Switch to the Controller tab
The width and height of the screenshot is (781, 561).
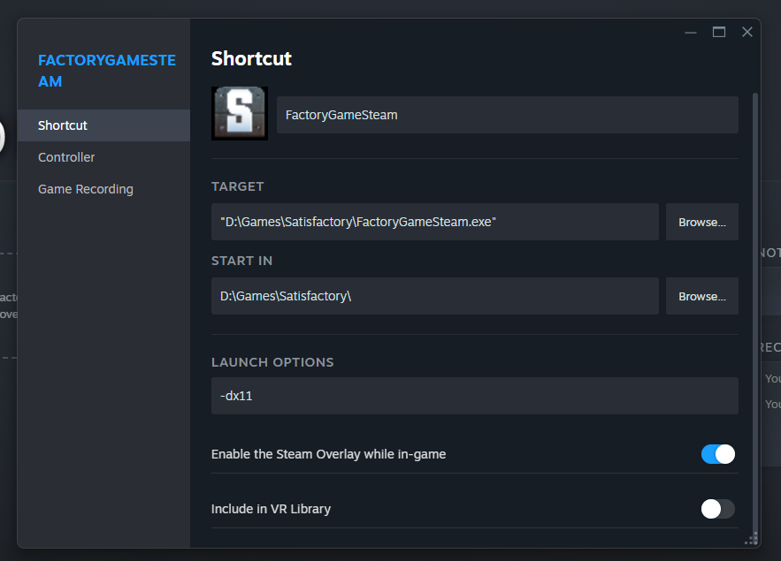point(103,157)
